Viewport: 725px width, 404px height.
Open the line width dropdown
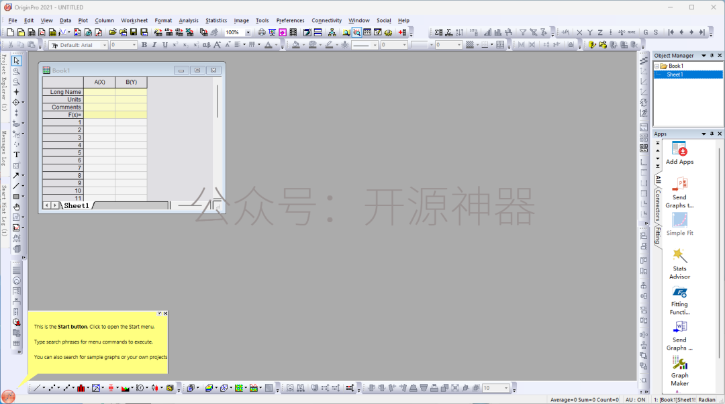point(404,45)
